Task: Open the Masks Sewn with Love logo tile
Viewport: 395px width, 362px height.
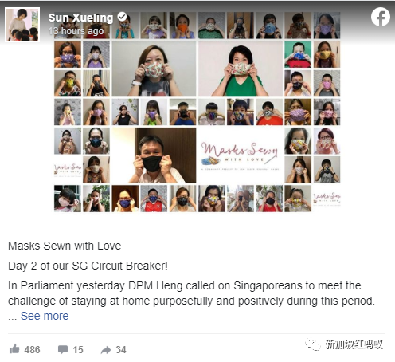Action: pyautogui.click(x=241, y=155)
